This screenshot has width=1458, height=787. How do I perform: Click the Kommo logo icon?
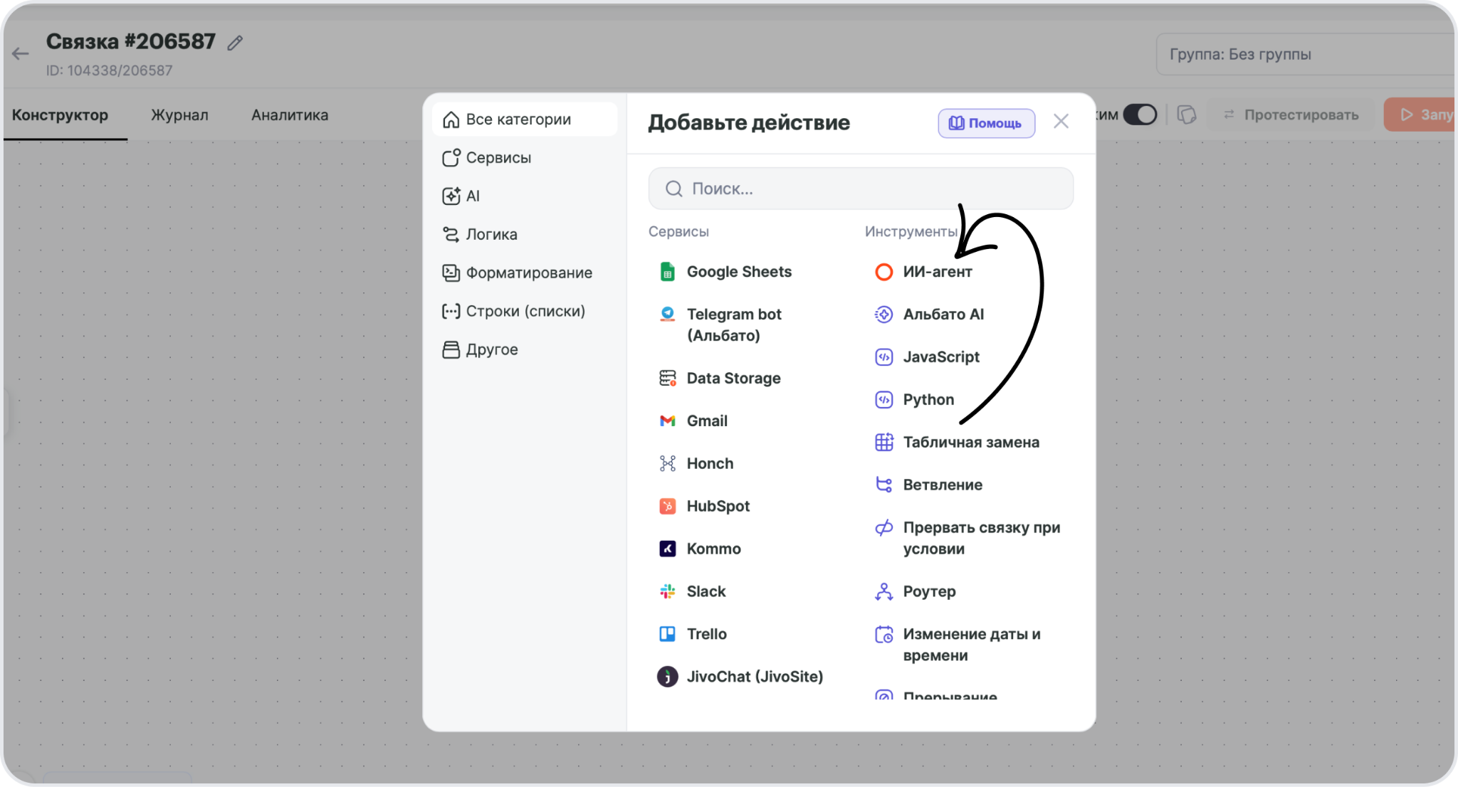[x=667, y=549]
